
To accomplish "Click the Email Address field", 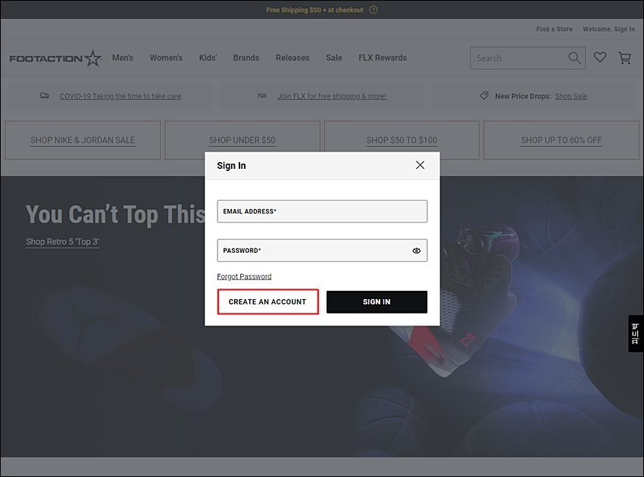I will tap(322, 211).
